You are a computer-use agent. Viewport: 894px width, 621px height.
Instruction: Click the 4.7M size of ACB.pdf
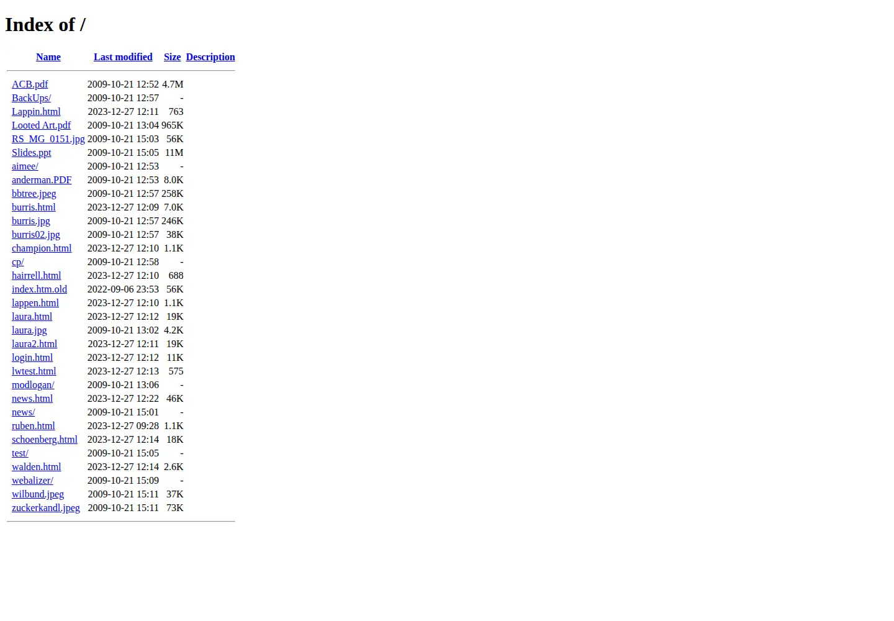[173, 84]
